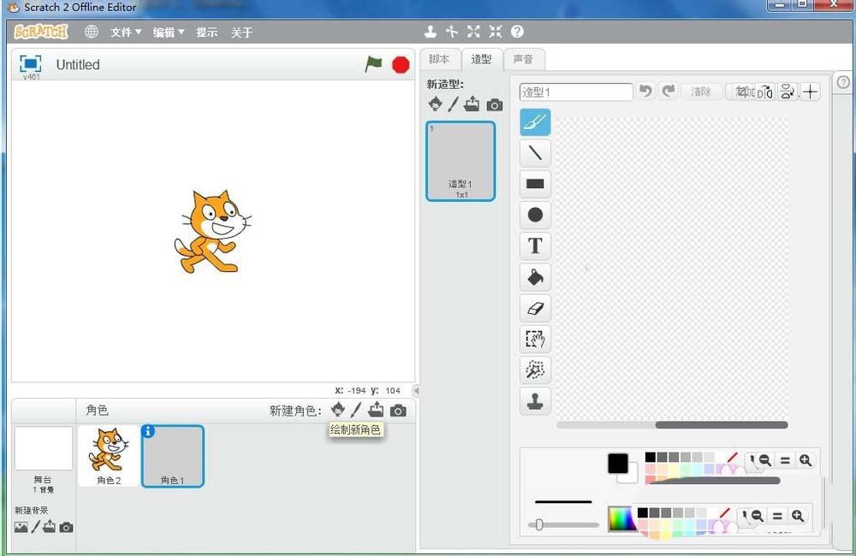856x556 pixels.
Task: Switch to the 造型 tab
Action: (481, 59)
